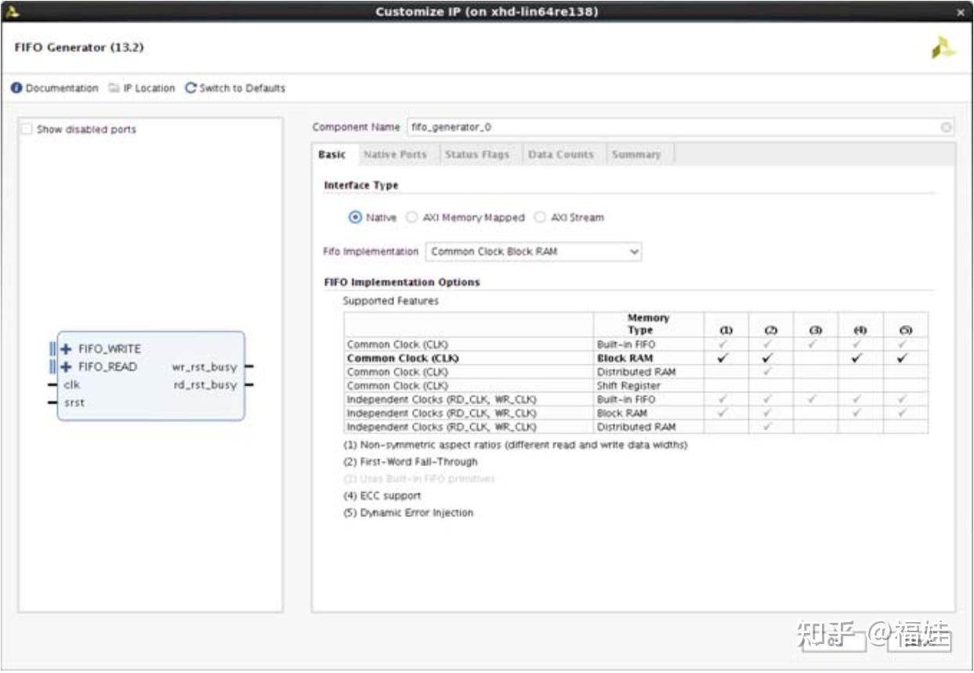This screenshot has height=673, width=974.
Task: Click the Dynamic Error Injection footnote
Action: pos(408,513)
